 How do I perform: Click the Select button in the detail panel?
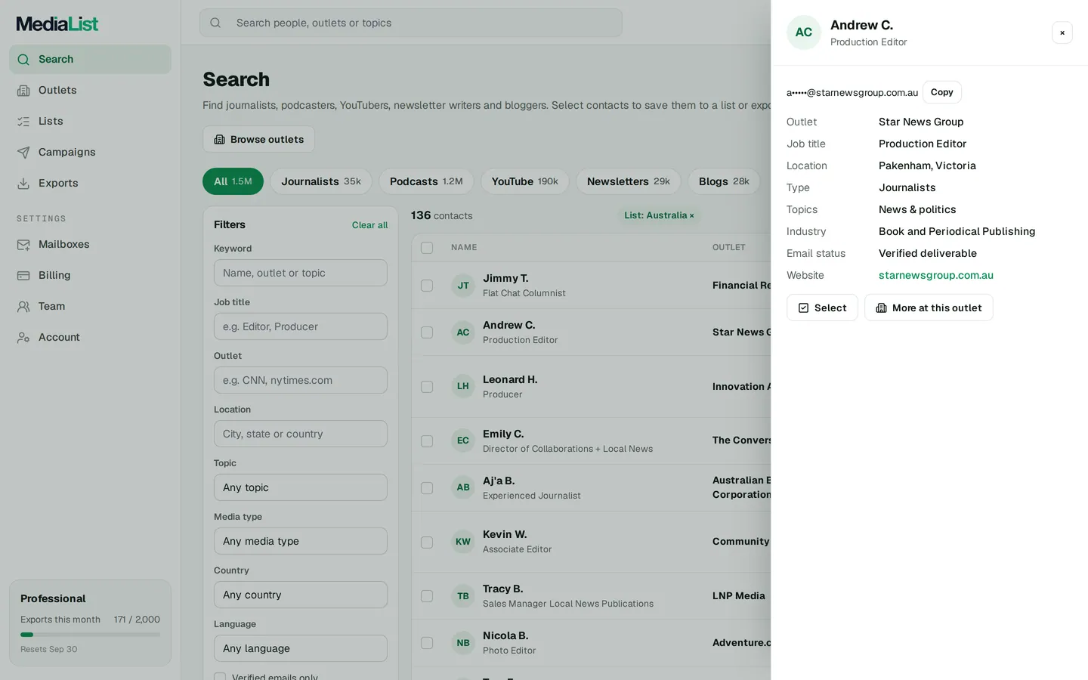coord(822,308)
